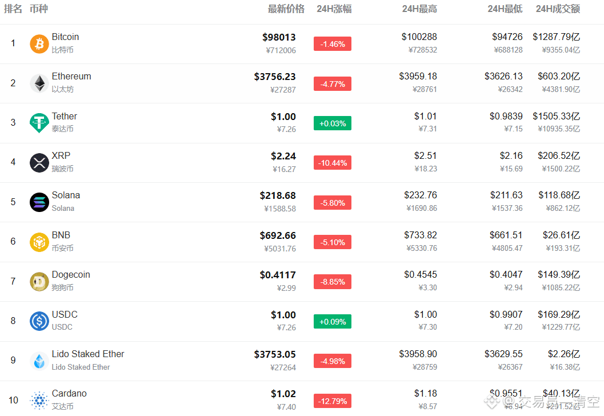Click XRP's latest price $2.24
The width and height of the screenshot is (604, 416).
[x=283, y=157]
